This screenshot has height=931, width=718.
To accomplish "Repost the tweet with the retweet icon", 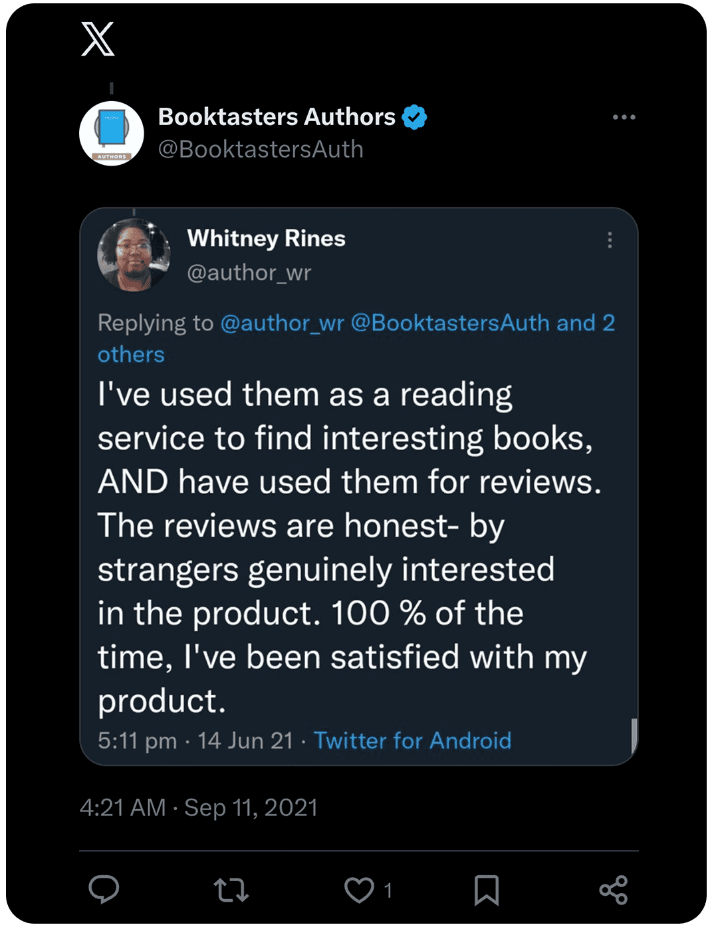I will pos(231,890).
